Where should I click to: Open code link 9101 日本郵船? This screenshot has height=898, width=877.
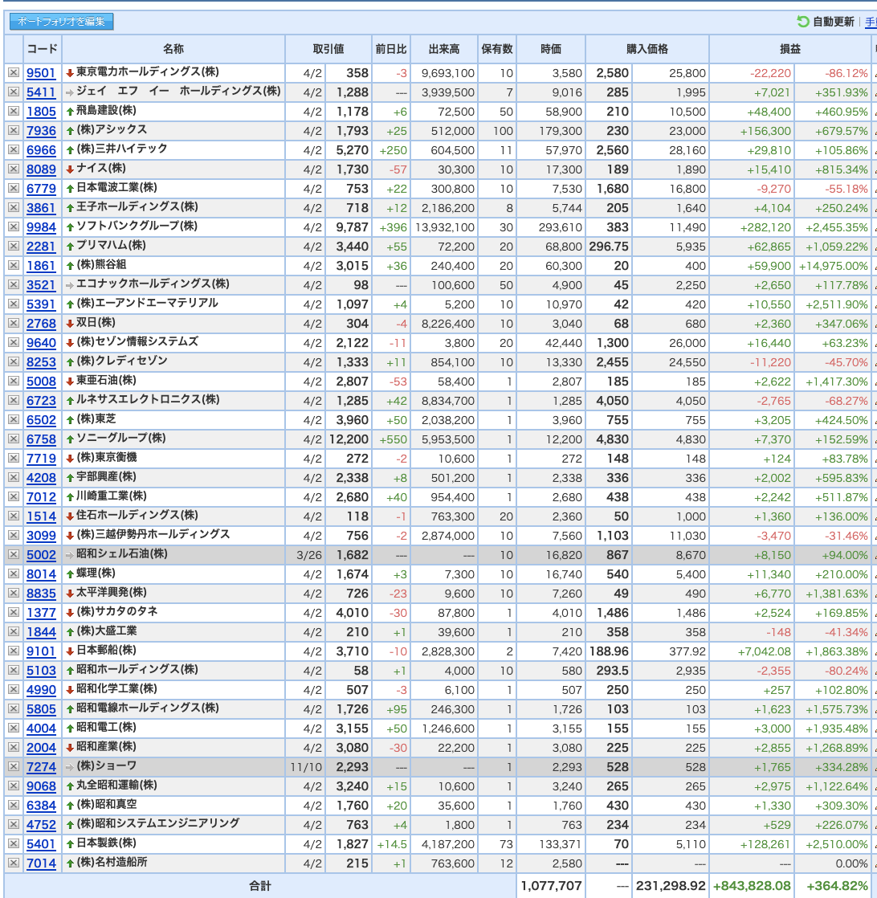pyautogui.click(x=41, y=651)
